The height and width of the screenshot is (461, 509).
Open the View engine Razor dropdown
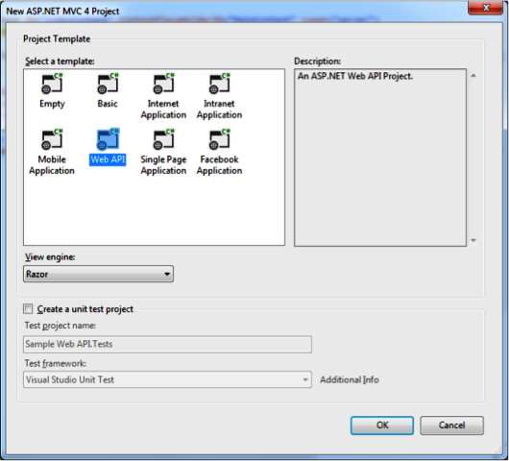coord(98,274)
